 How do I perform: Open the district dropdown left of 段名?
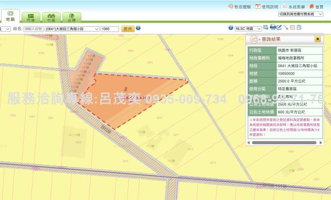point(5,29)
